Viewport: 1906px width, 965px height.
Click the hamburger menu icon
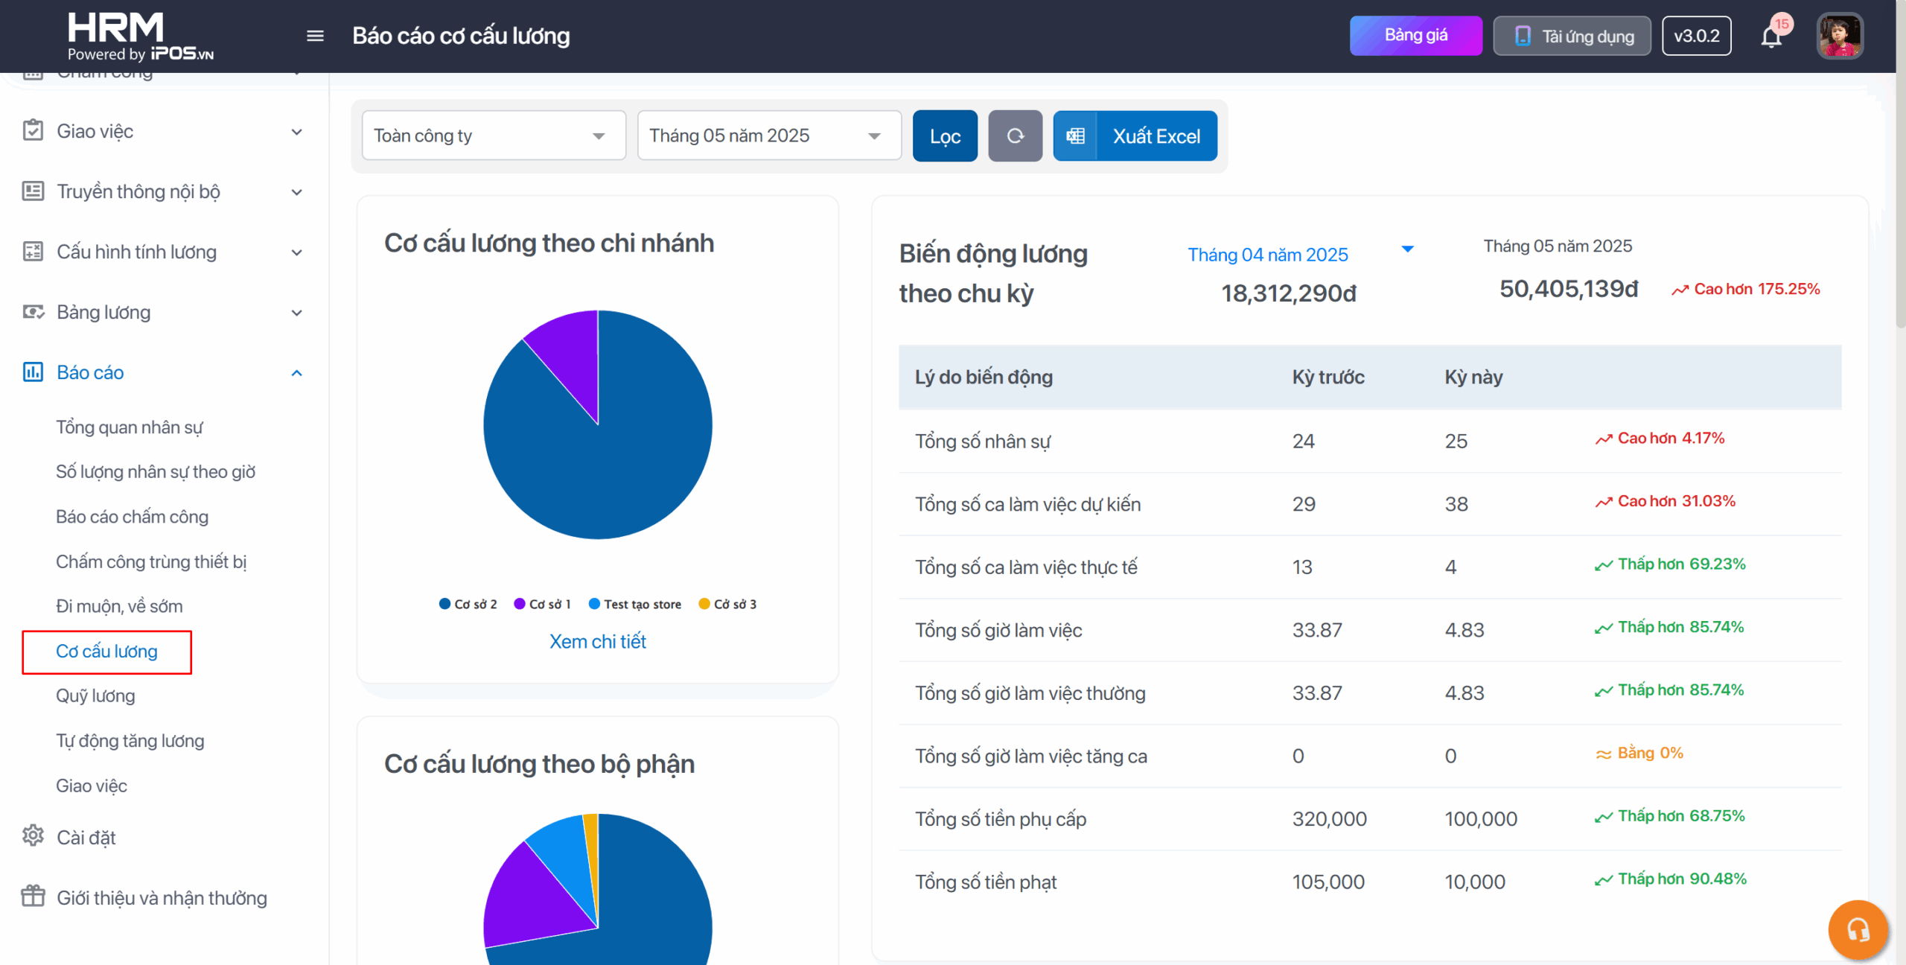[315, 36]
